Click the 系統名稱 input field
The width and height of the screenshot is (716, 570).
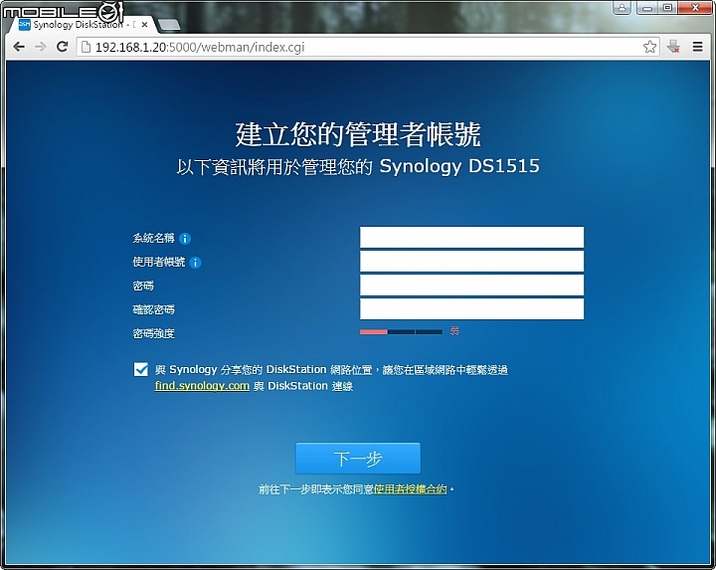(471, 238)
